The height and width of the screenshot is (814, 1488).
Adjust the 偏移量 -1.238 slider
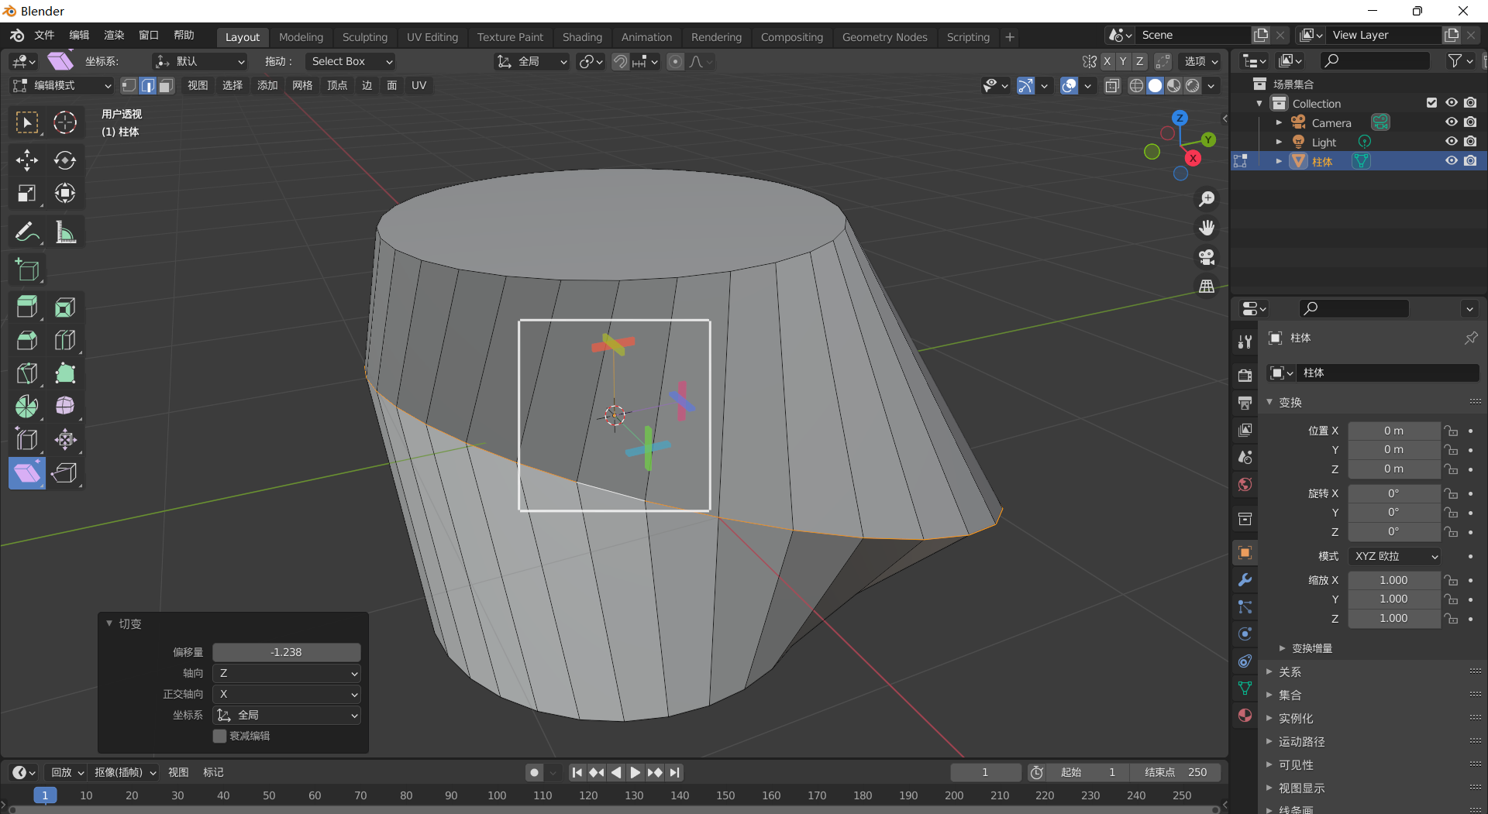[287, 652]
